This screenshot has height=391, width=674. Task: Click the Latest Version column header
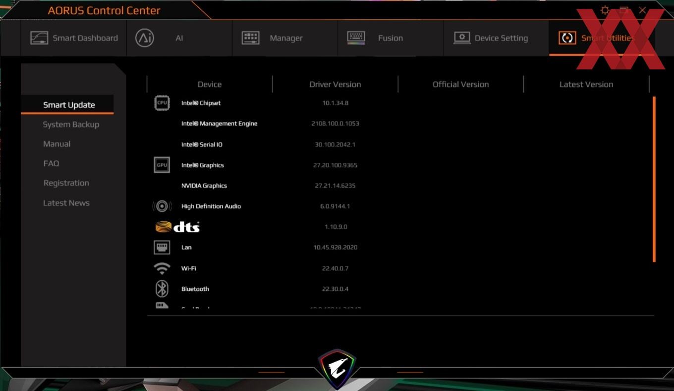[586, 84]
